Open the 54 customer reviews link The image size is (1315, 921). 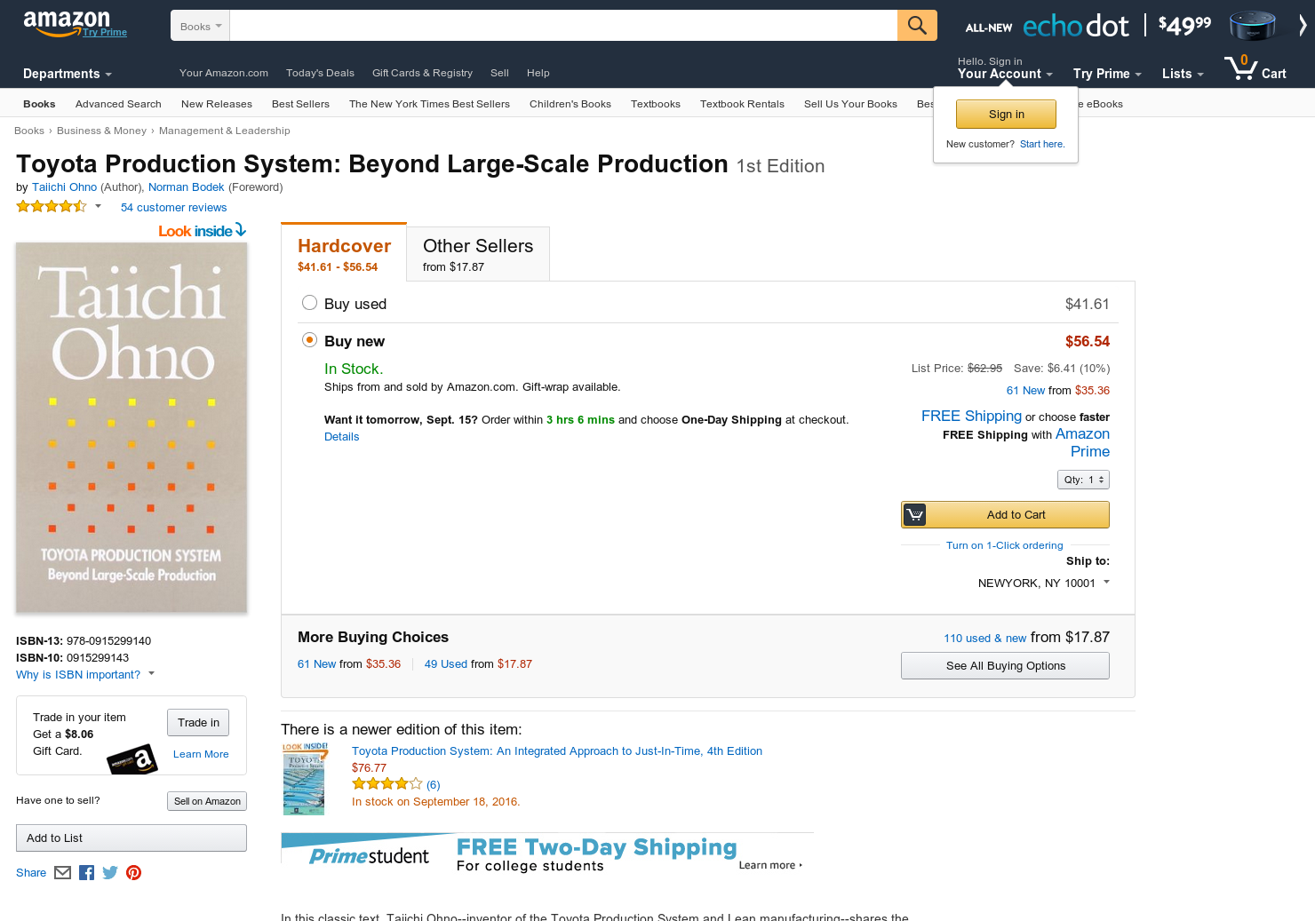coord(173,208)
